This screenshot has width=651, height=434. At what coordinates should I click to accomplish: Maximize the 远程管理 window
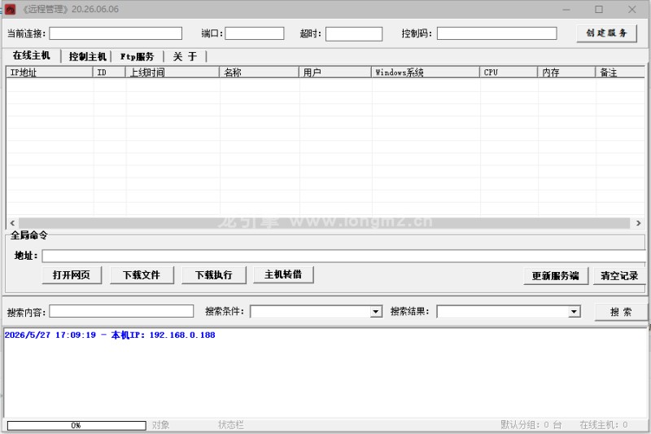[599, 9]
